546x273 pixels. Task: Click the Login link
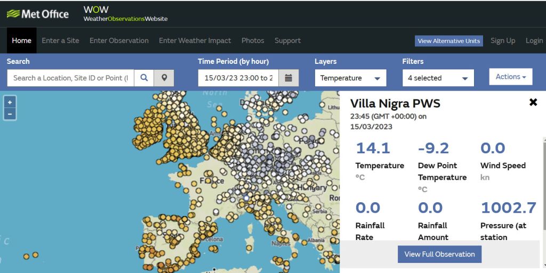tap(534, 40)
